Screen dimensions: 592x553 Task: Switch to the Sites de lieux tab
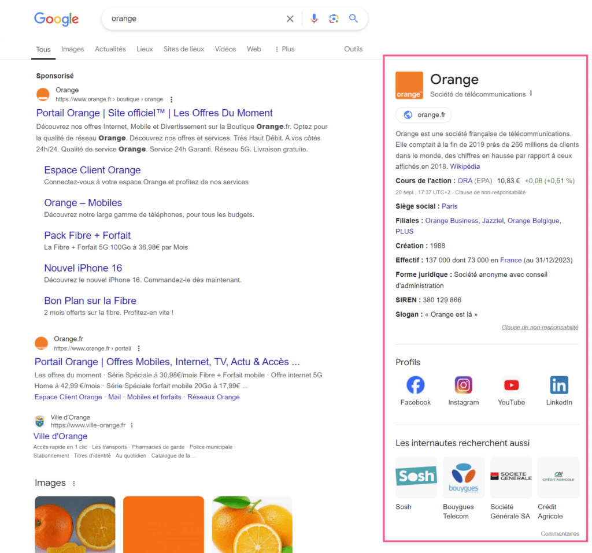coord(183,49)
